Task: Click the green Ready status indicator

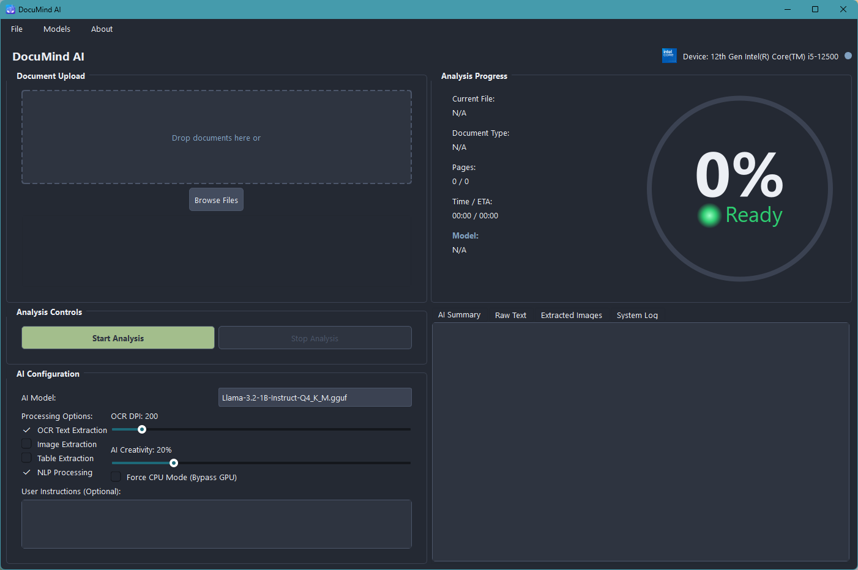Action: 709,215
